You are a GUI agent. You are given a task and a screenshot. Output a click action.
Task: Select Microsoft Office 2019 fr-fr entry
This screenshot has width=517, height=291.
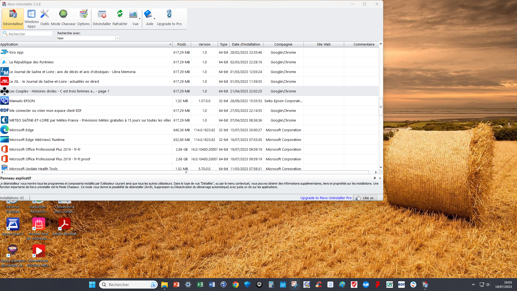point(189,149)
